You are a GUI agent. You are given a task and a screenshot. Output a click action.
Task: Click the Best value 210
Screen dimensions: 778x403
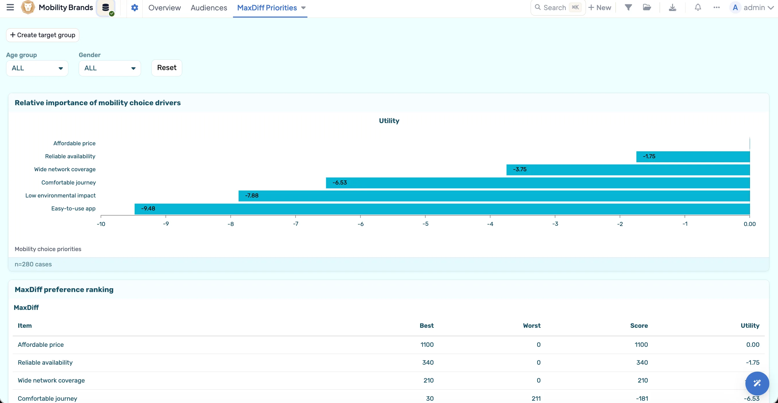428,380
